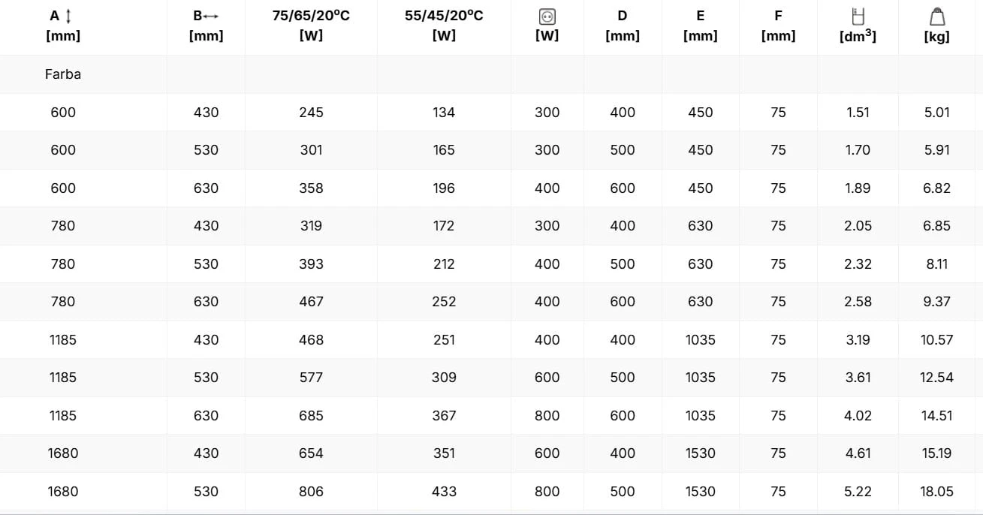983x515 pixels.
Task: Select the 18.05 kg weight cell
Action: pos(936,492)
